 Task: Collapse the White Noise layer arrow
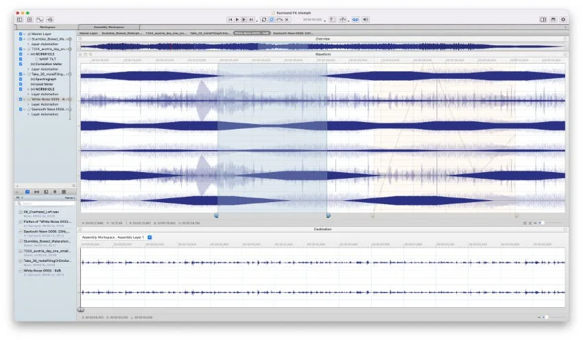25,99
